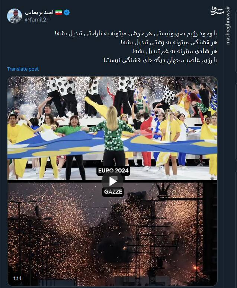237x288 pixels.
Task: Click the Iran flag emoji beside the name
Action: coord(59,12)
